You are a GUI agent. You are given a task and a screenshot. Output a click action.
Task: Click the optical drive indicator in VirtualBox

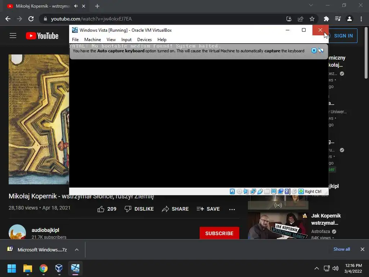click(239, 192)
